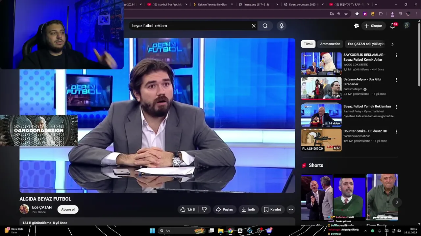The height and width of the screenshot is (236, 421).
Task: Switch to Rakının Yanında Ne Gider tab
Action: click(x=213, y=4)
